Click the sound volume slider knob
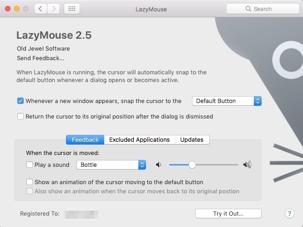The width and height of the screenshot is (303, 227). coord(192,165)
